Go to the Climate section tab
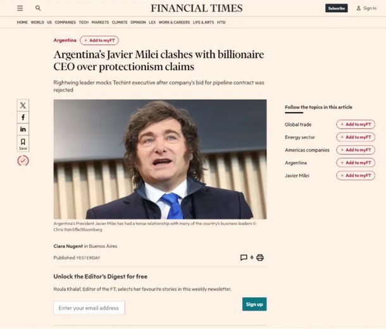The image size is (386, 329). [x=120, y=22]
